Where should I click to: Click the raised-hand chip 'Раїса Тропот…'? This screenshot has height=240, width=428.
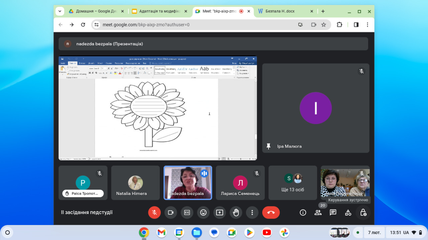pos(83,193)
